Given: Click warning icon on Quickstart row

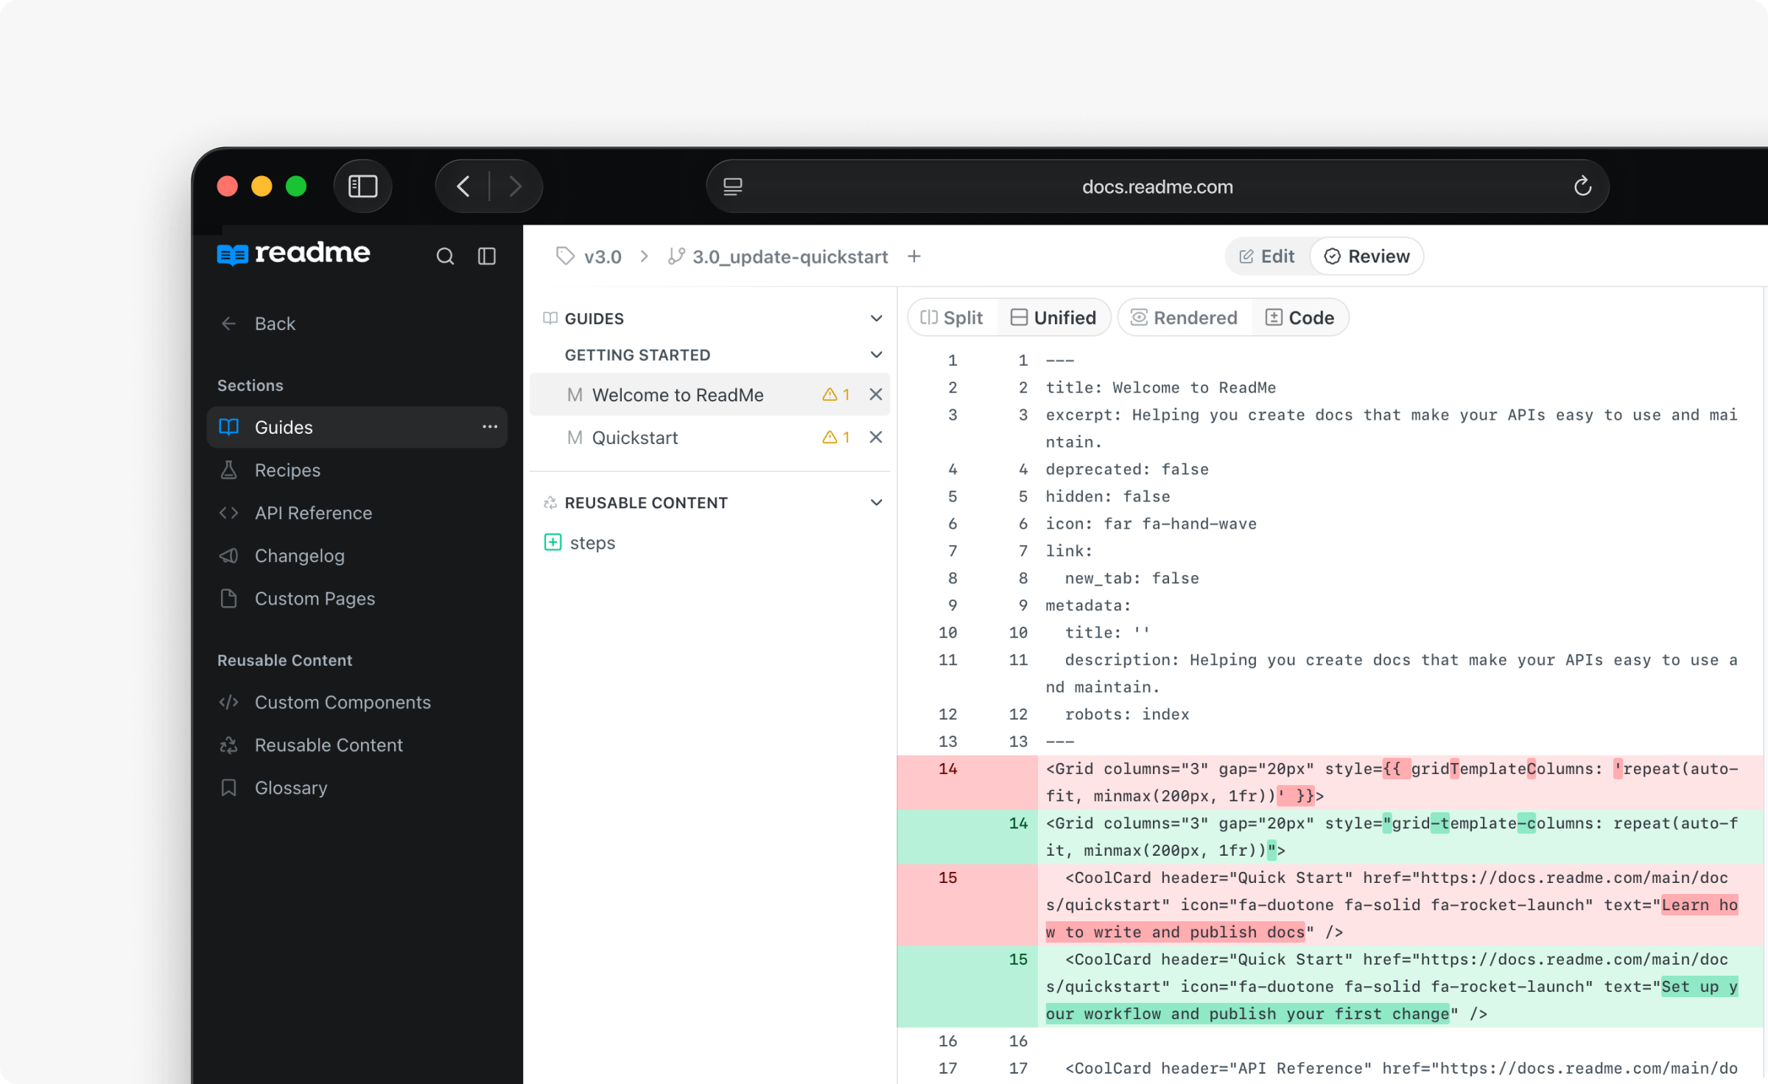Looking at the screenshot, I should pyautogui.click(x=829, y=437).
